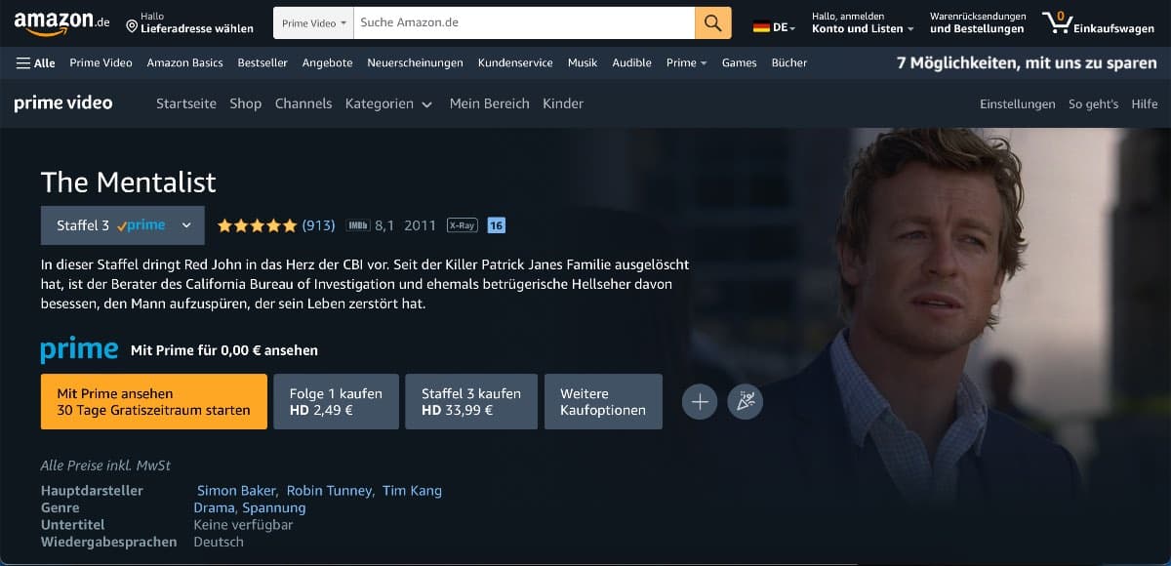Open Musik menu item
The width and height of the screenshot is (1171, 566).
point(583,62)
